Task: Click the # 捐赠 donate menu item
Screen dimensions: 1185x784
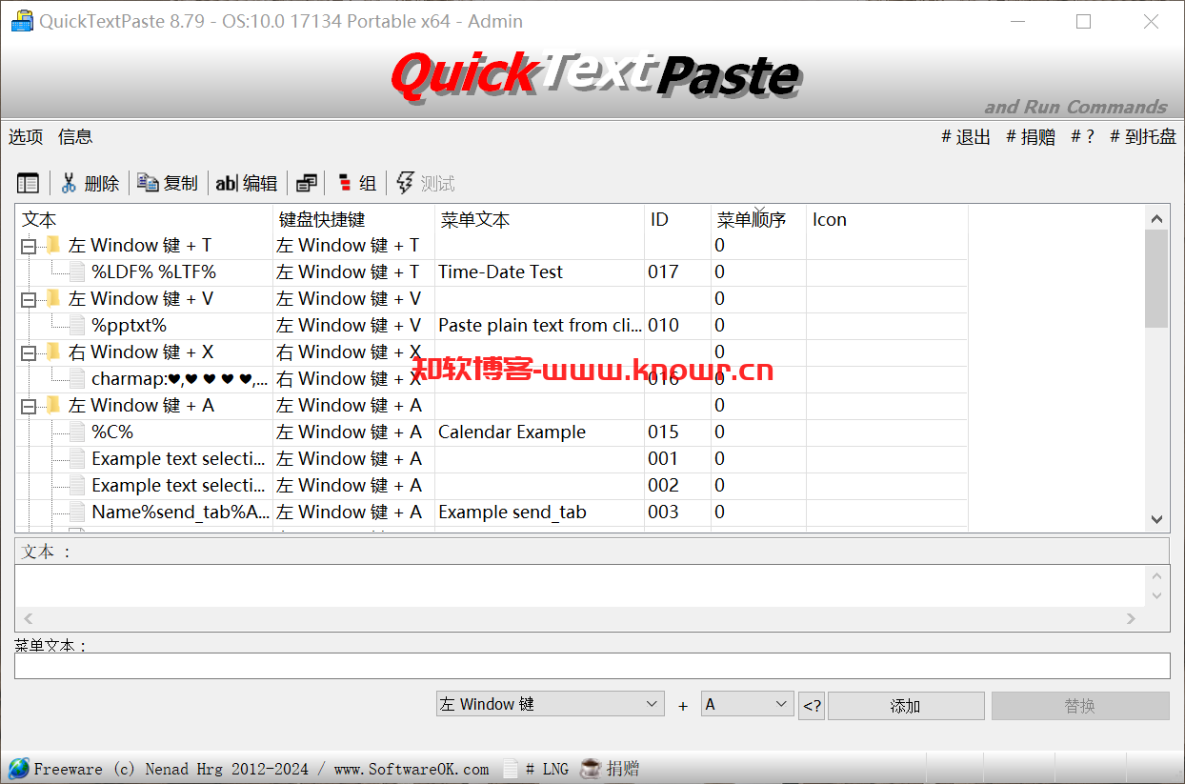Action: coord(1031,136)
